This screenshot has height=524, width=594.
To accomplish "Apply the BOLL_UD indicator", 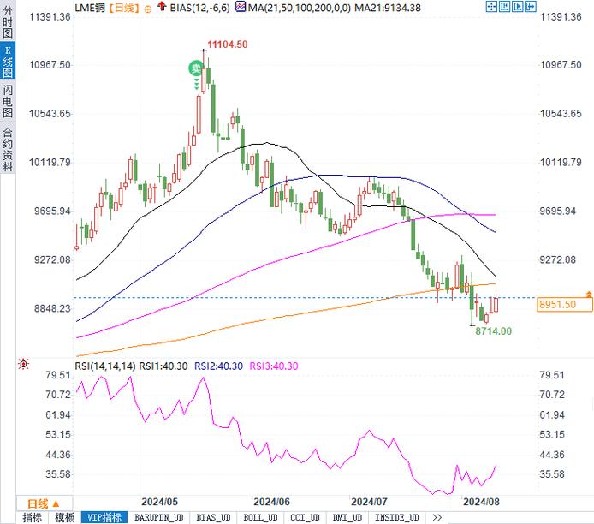I will (x=259, y=517).
